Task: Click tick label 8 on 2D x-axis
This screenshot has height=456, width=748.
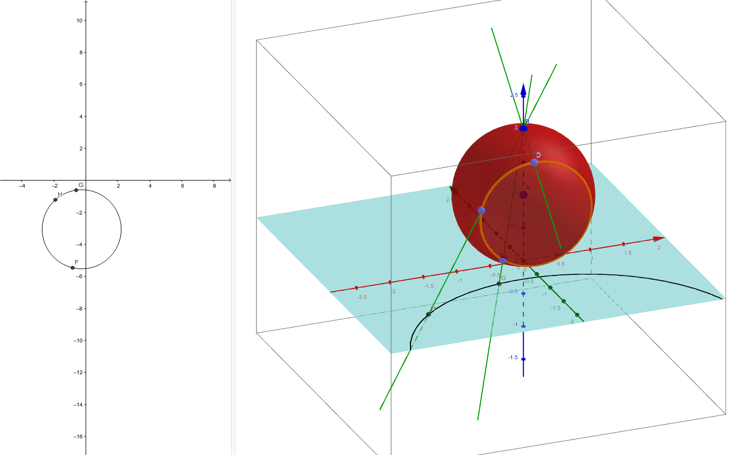Action: tap(215, 187)
